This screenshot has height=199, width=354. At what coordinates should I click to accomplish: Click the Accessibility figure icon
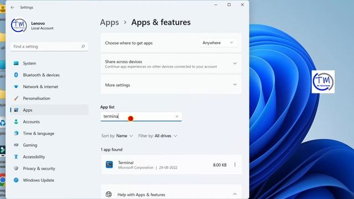tap(16, 157)
